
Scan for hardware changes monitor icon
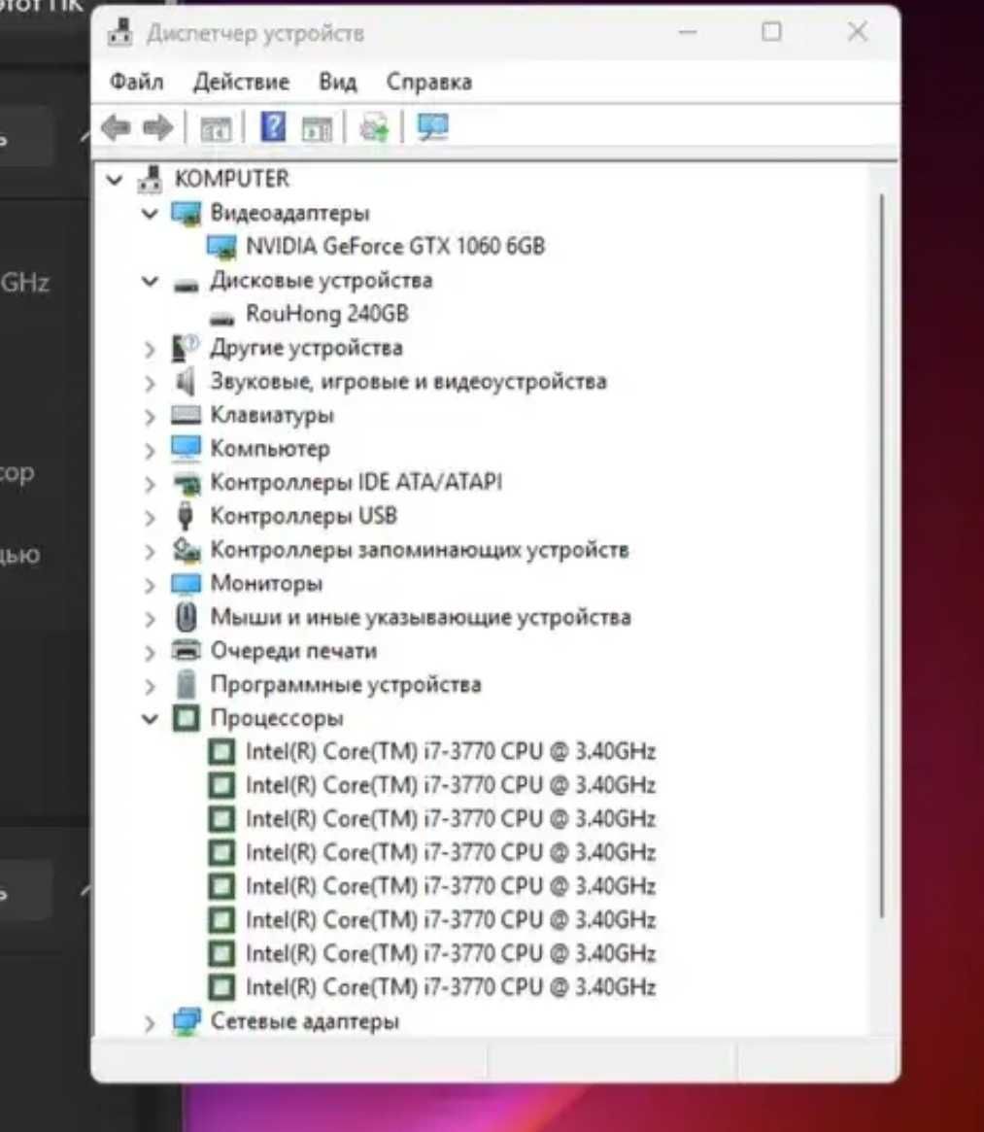432,128
